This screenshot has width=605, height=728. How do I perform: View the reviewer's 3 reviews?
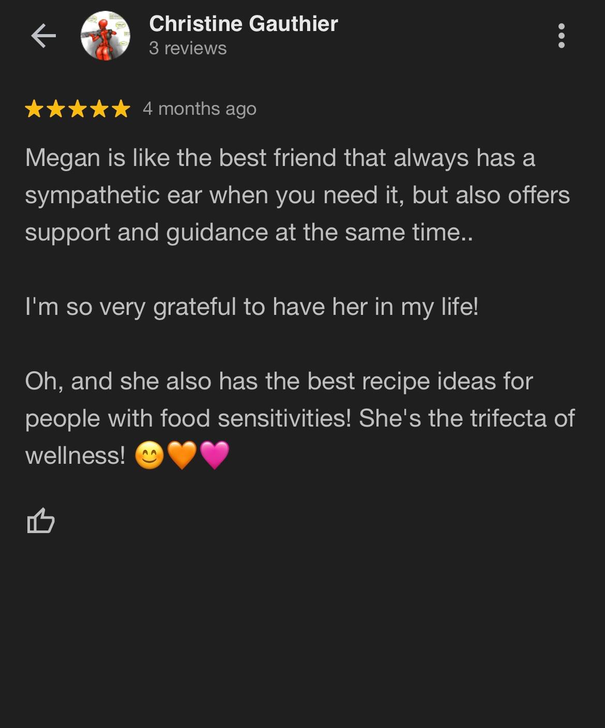click(188, 48)
